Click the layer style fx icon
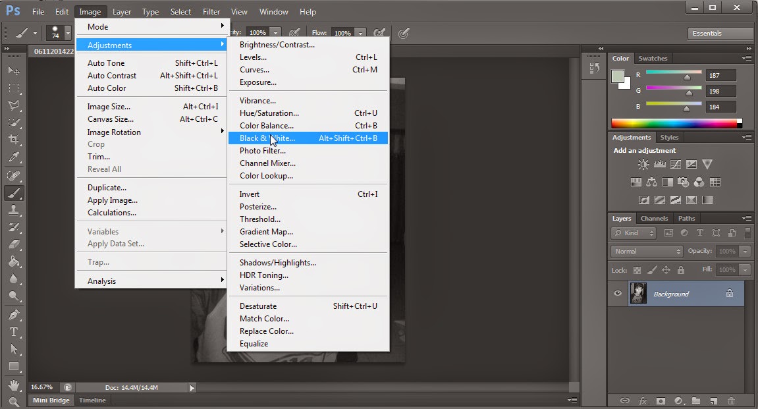758x409 pixels. (x=643, y=401)
